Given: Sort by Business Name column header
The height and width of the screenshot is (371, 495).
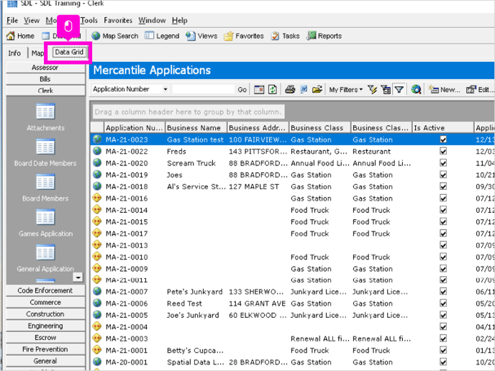Looking at the screenshot, I should click(196, 128).
